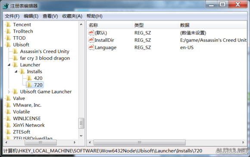The width and height of the screenshot is (250, 157).
Task: Select the 420 key label
Action: coord(38,78)
